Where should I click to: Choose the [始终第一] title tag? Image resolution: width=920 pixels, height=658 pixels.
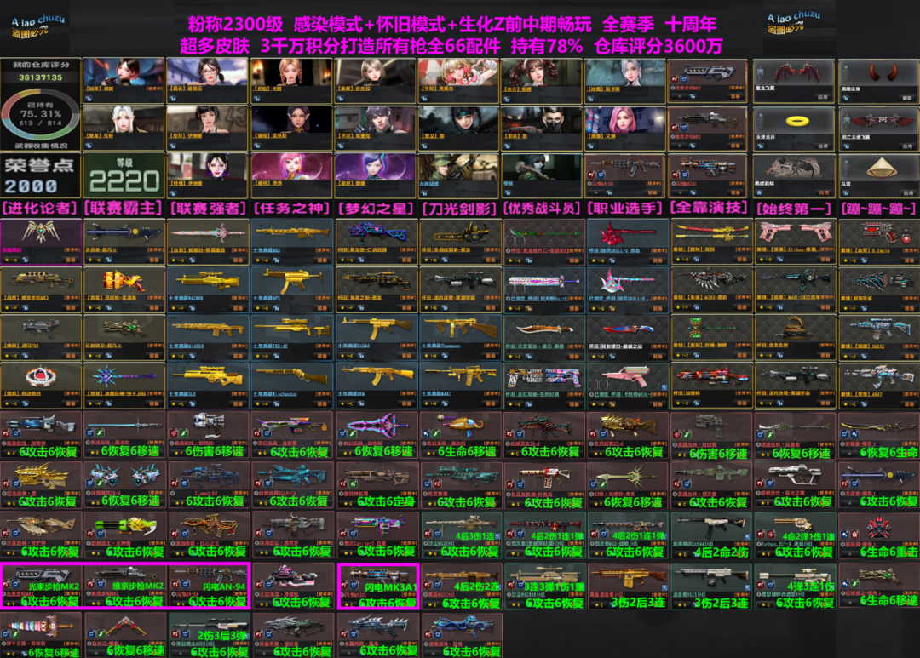pos(794,209)
